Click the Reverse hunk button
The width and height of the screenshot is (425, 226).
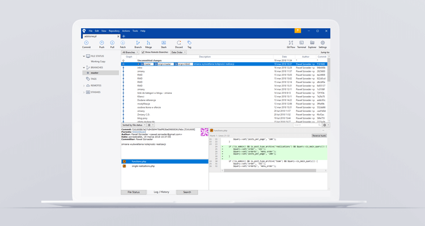(319, 136)
